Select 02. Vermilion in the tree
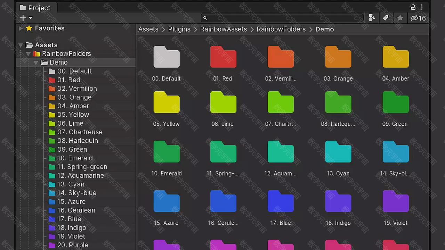 pos(77,89)
